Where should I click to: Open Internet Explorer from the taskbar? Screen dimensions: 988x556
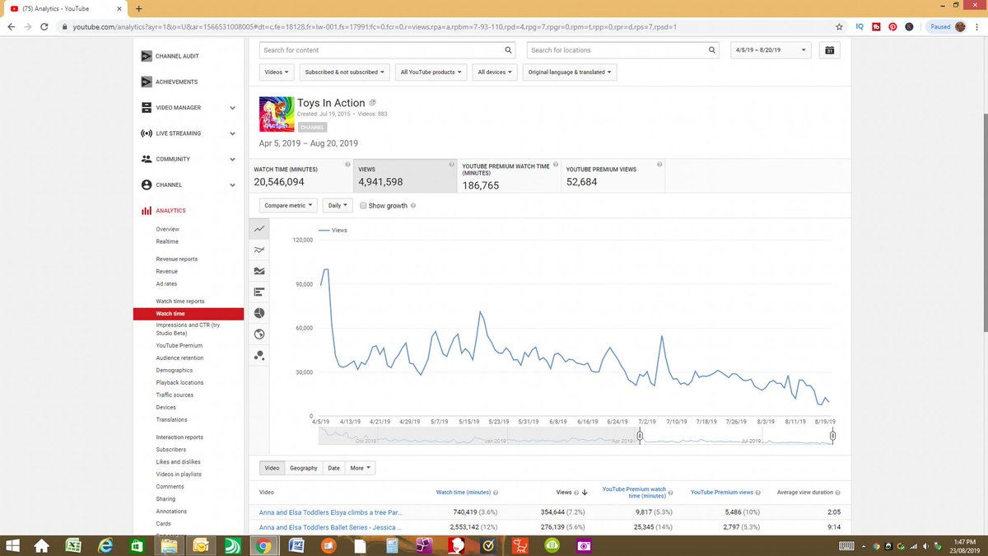105,545
